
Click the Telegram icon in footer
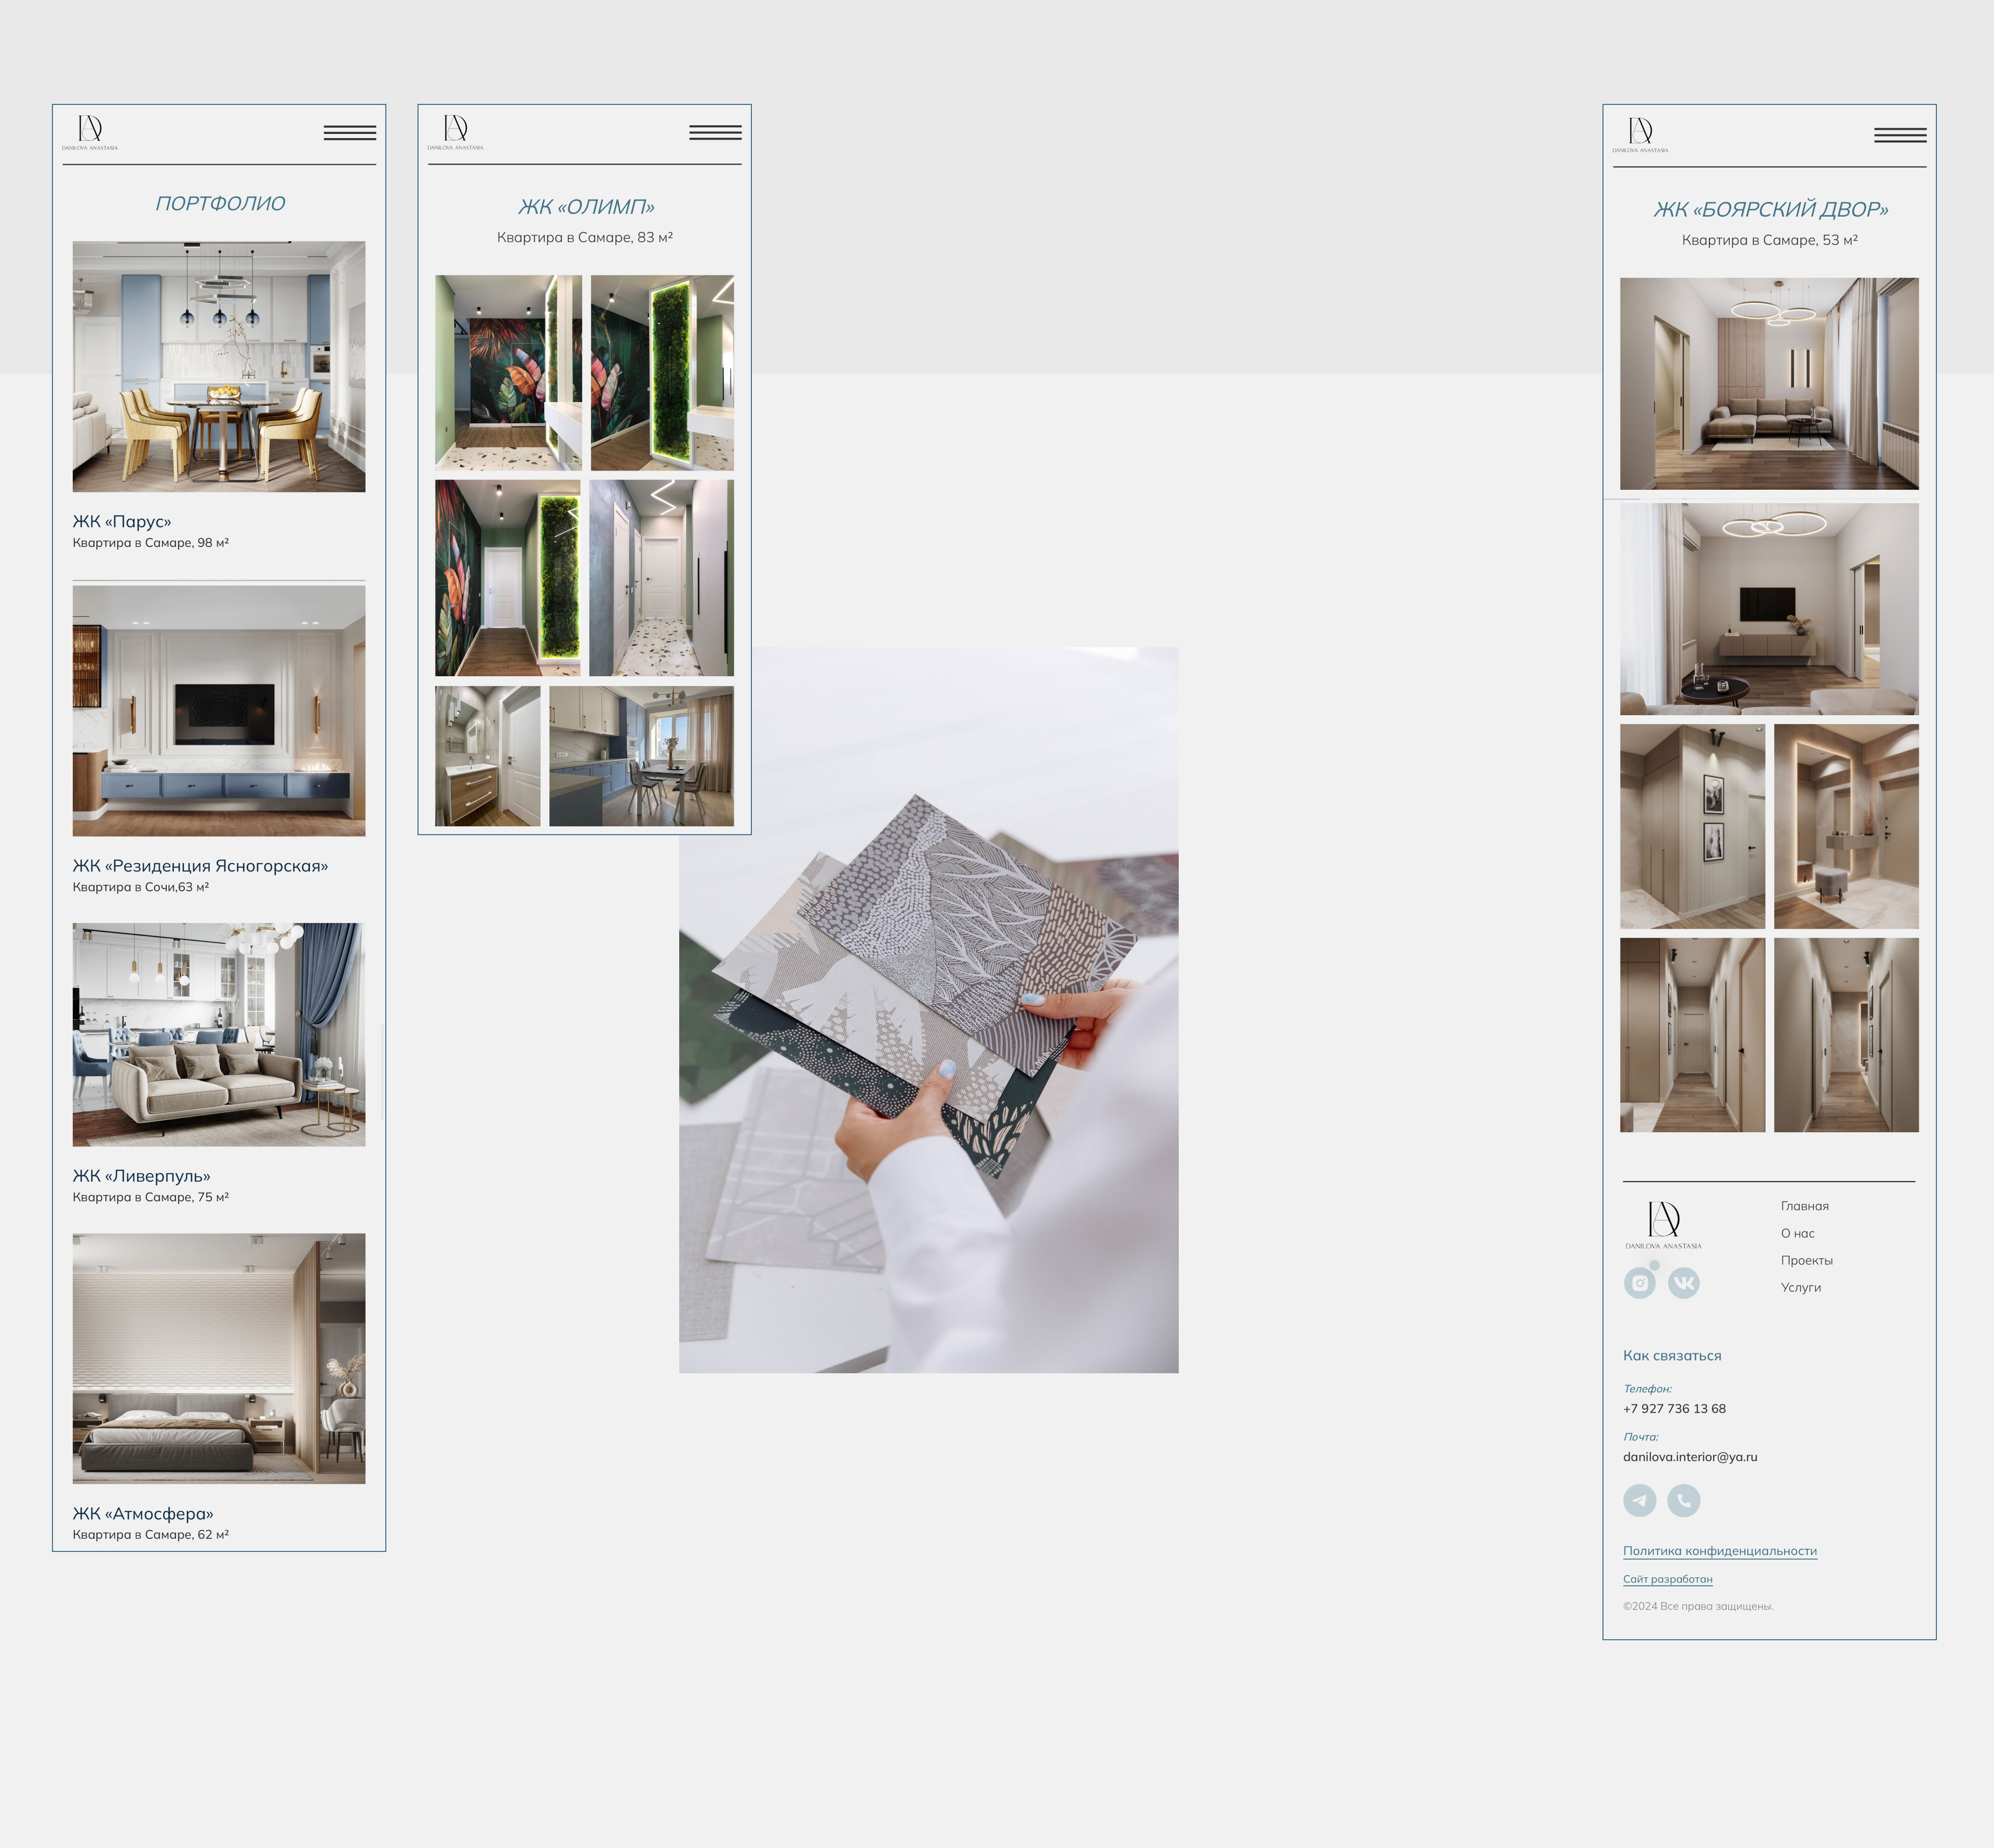pyautogui.click(x=1639, y=1500)
